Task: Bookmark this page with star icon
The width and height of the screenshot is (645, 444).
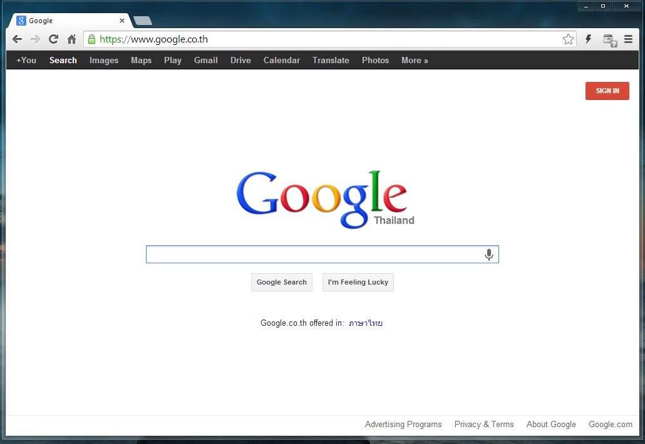Action: point(568,39)
